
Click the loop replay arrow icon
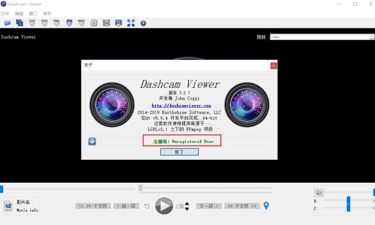pyautogui.click(x=147, y=206)
